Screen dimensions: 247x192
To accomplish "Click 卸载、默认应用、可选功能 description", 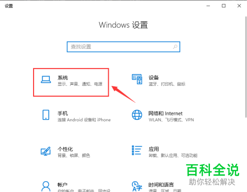I will [x=173, y=155].
